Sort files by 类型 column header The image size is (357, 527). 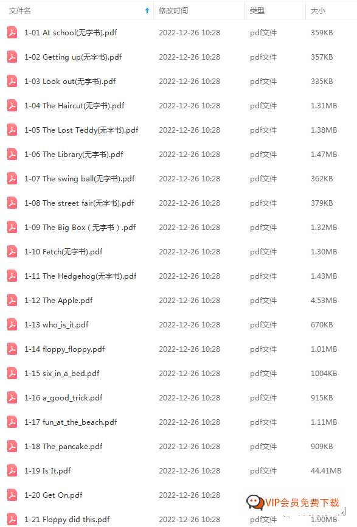point(257,11)
